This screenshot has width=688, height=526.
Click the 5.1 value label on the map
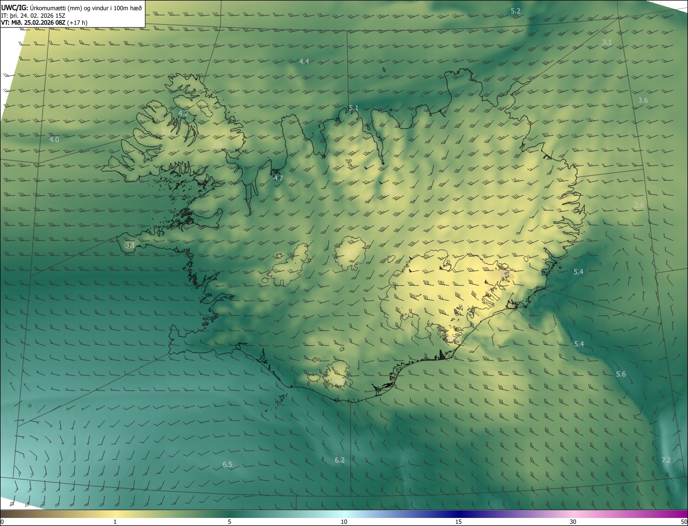tap(353, 108)
